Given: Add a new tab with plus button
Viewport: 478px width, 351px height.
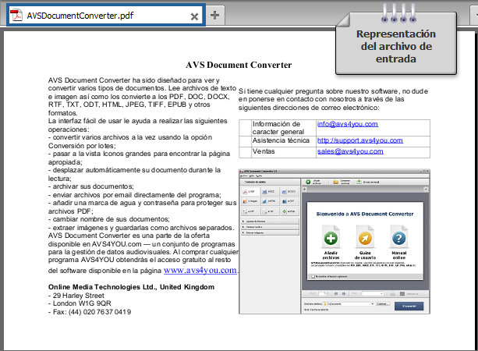Looking at the screenshot, I should pyautogui.click(x=215, y=15).
